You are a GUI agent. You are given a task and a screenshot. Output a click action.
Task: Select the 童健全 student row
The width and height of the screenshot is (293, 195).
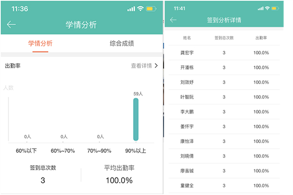(224, 185)
